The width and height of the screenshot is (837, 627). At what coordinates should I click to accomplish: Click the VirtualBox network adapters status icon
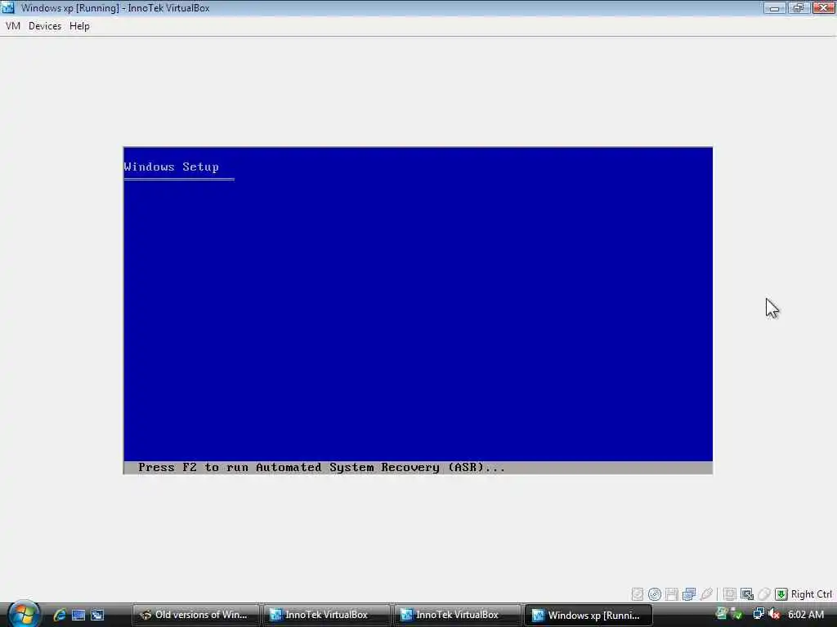pos(689,594)
